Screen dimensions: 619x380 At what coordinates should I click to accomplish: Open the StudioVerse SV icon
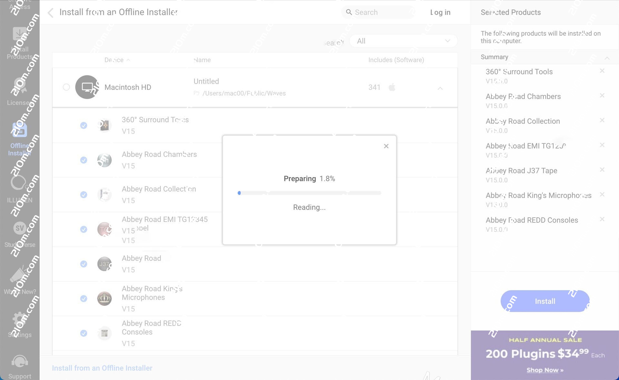pyautogui.click(x=20, y=228)
